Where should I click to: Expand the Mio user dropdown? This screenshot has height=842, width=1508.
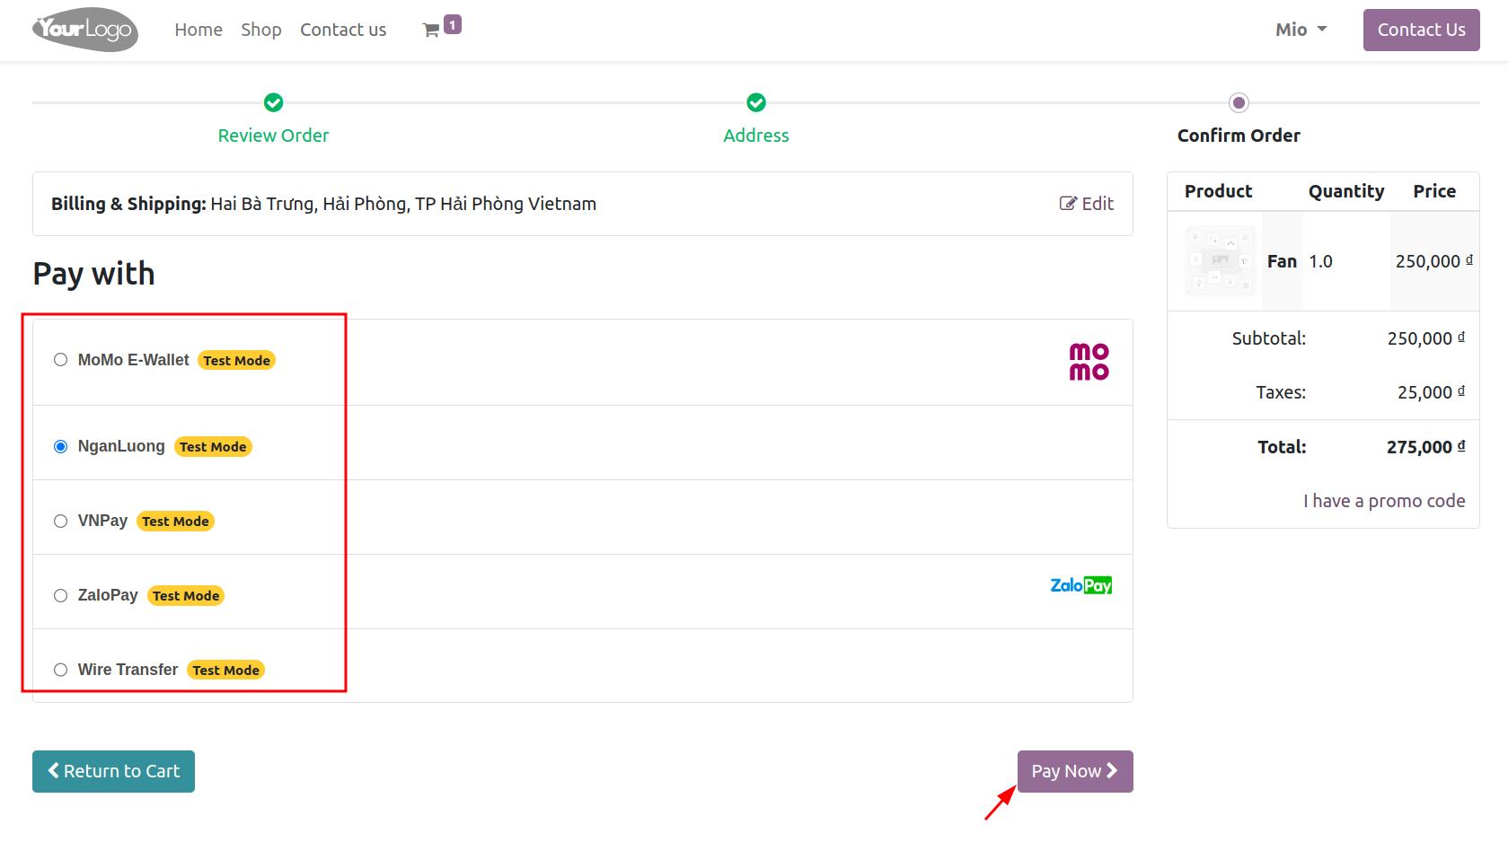point(1301,30)
